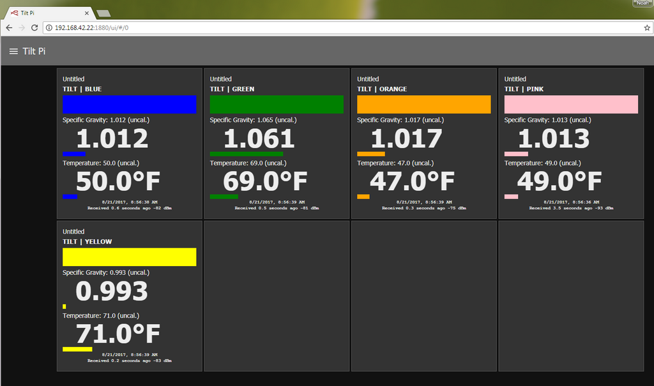Click the blue color bar for Tilt Blue

pyautogui.click(x=129, y=105)
